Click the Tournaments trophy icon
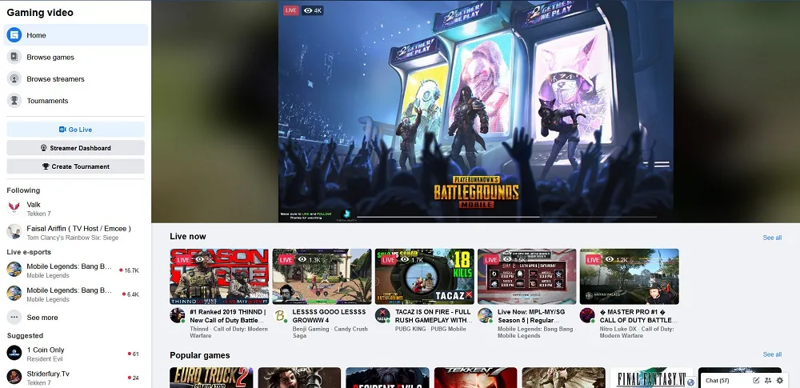 pos(14,101)
